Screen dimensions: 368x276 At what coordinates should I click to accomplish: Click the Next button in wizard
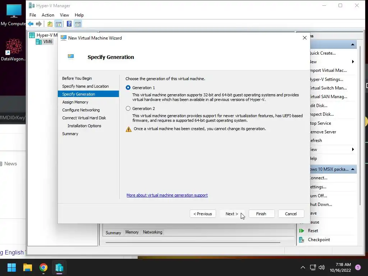click(232, 214)
